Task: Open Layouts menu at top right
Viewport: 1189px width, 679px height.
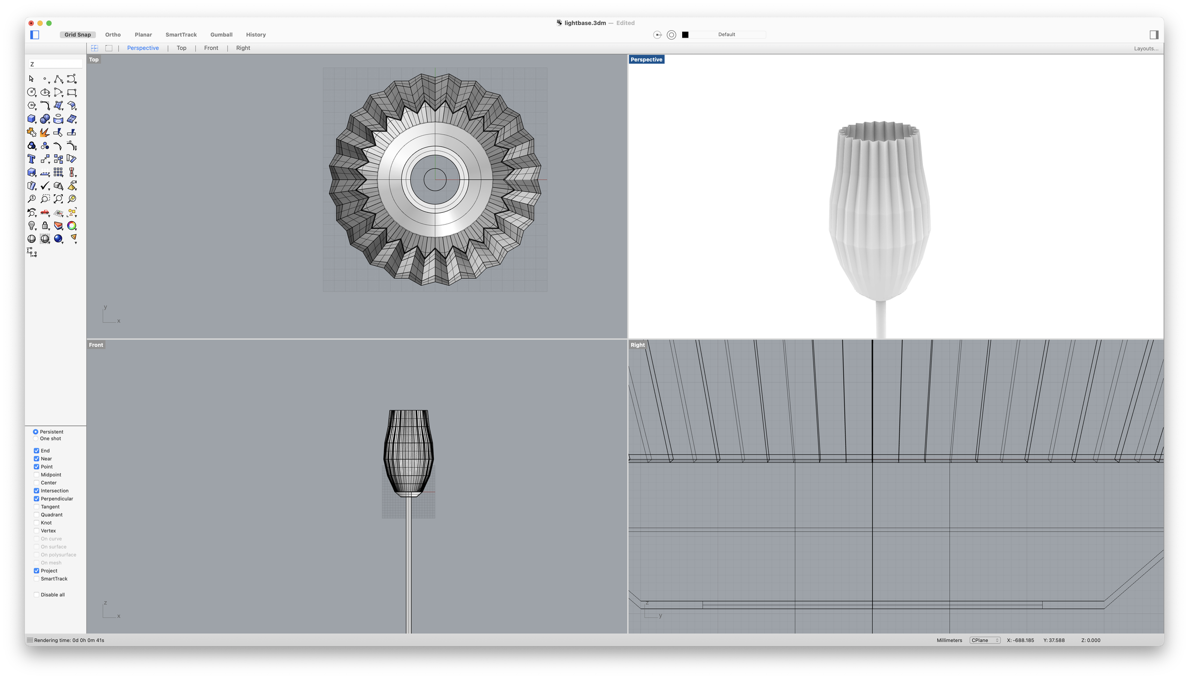Action: tap(1146, 48)
